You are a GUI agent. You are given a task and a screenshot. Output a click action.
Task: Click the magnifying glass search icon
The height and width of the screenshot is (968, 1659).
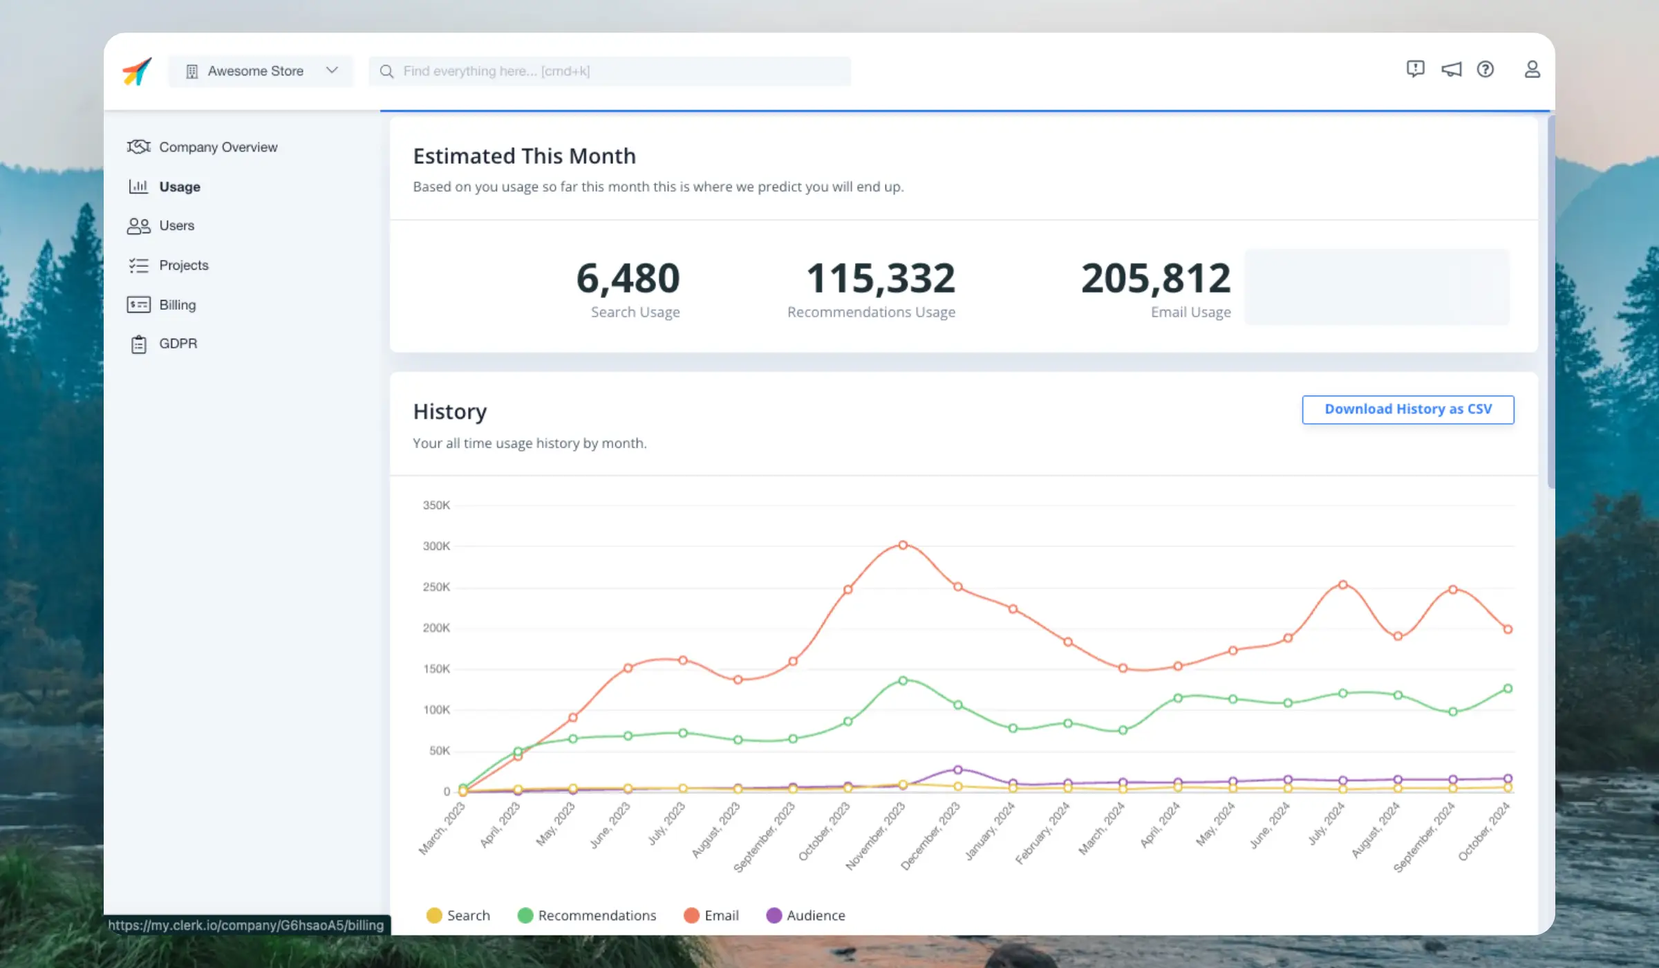tap(386, 71)
